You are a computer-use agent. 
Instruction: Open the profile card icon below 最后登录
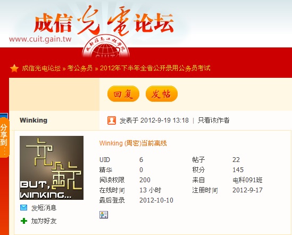coord(104,215)
